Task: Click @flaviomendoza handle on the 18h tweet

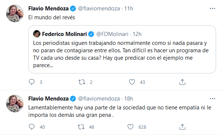Action: pos(99,99)
